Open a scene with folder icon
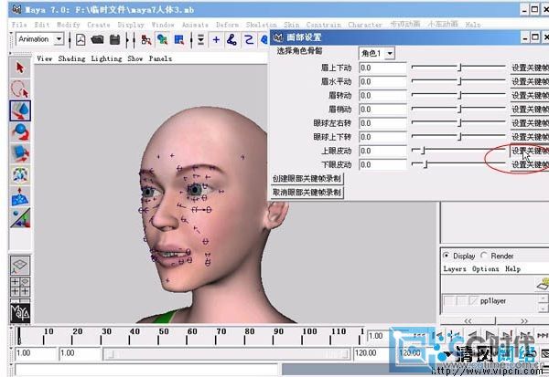549x377 pixels. click(x=97, y=39)
